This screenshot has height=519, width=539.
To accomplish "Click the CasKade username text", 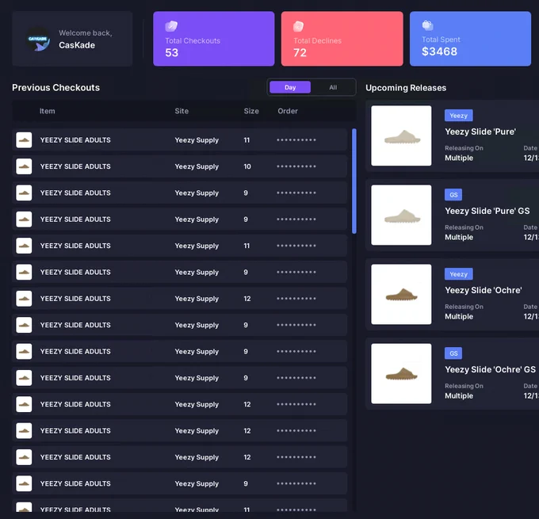I will point(77,45).
